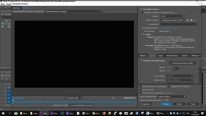
Task: Open the Video settings tab
Action: click(152, 56)
